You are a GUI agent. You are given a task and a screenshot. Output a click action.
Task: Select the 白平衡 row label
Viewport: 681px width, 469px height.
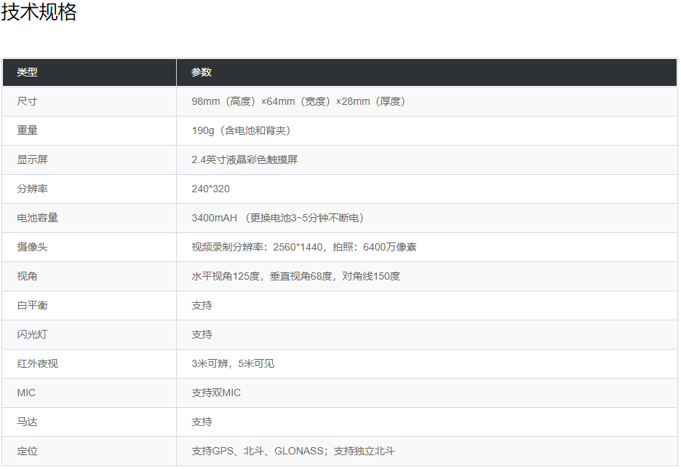click(x=32, y=305)
